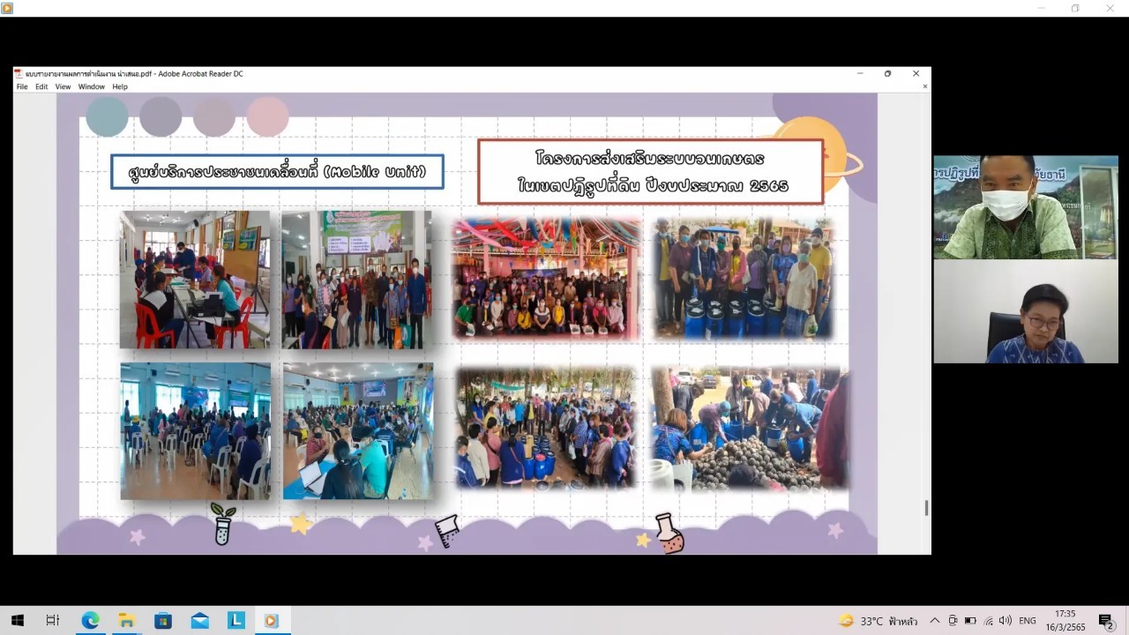The width and height of the screenshot is (1129, 635).
Task: Open the File menu in Acrobat Reader
Action: click(x=22, y=86)
